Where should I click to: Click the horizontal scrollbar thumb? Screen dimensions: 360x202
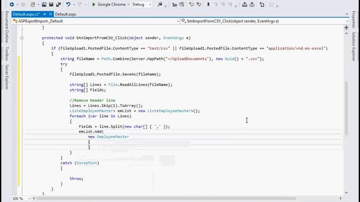click(x=166, y=198)
